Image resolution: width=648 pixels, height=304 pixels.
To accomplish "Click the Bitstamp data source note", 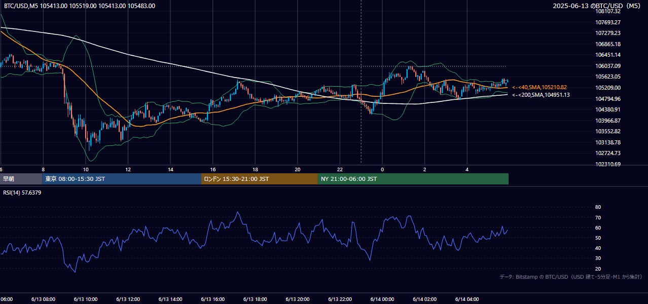I will 571,277.
